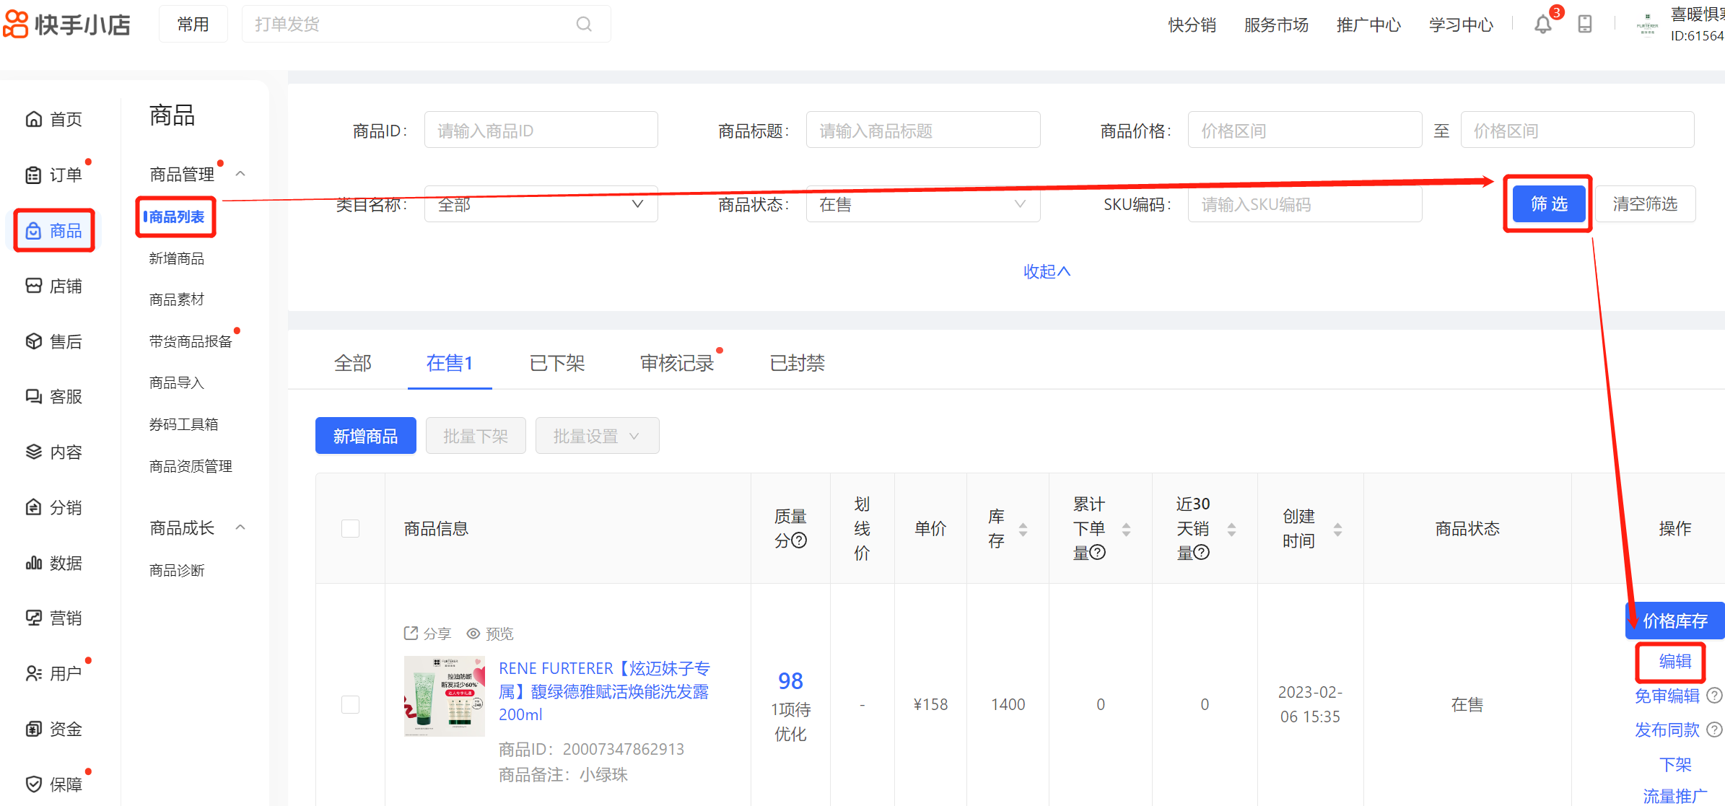
Task: Open 保障 protection sidebar item
Action: pyautogui.click(x=54, y=784)
